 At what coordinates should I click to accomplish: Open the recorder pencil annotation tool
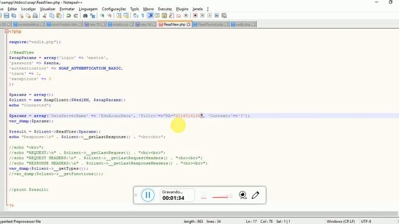[x=256, y=195]
